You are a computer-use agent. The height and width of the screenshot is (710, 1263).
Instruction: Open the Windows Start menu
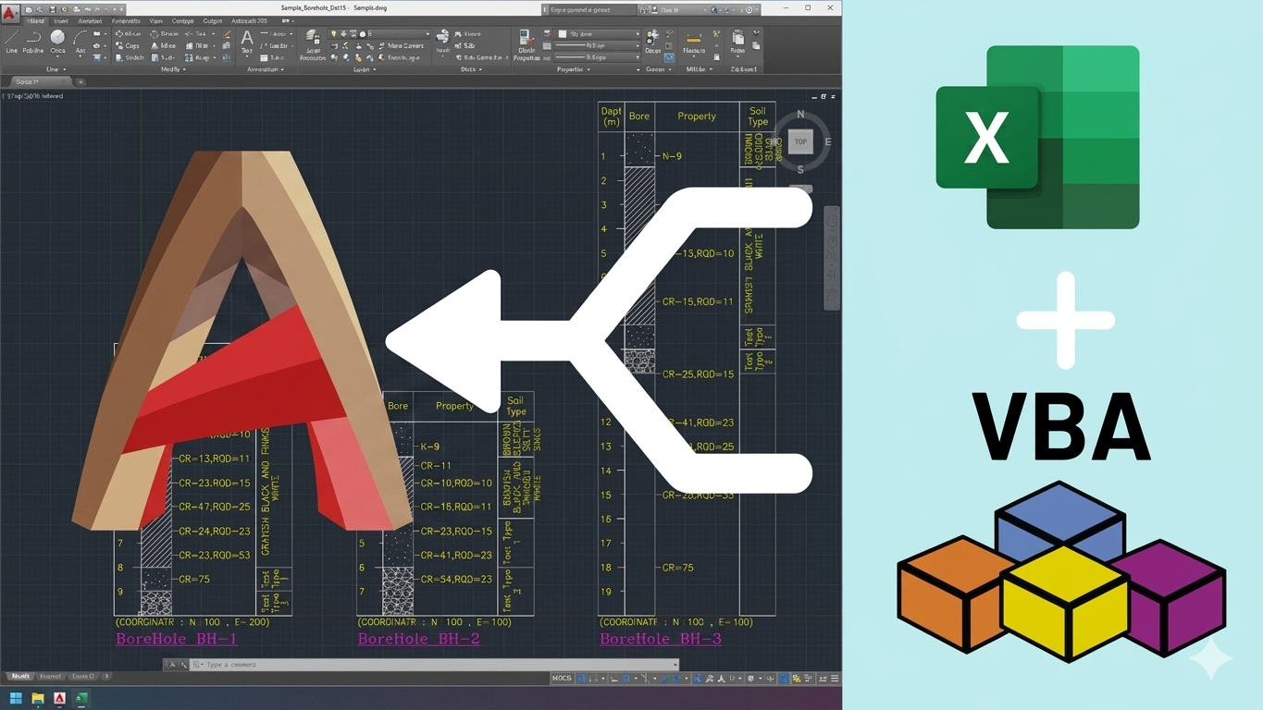tap(16, 699)
